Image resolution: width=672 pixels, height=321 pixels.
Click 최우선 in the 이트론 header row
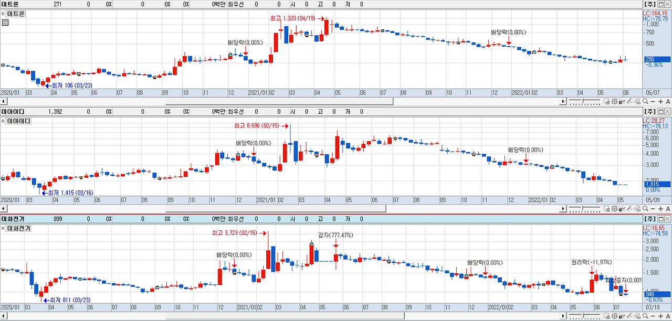[236, 4]
